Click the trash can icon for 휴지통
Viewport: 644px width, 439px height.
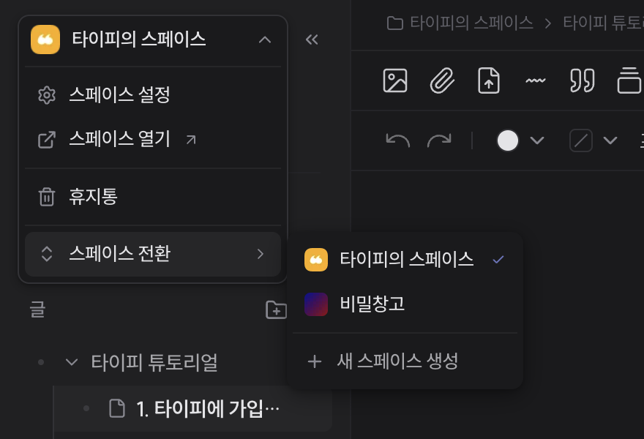(47, 197)
